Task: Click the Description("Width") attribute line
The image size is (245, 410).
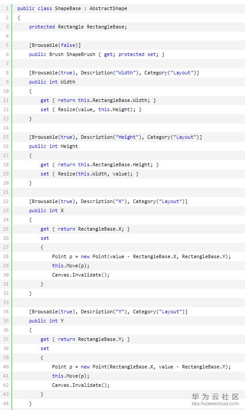Action: point(114,73)
